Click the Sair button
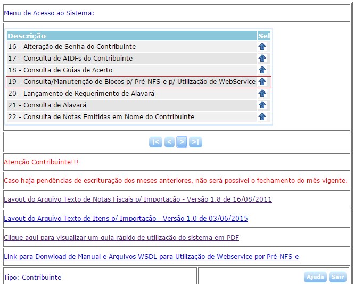Image resolution: width=354 pixels, height=284 pixels. click(x=337, y=277)
